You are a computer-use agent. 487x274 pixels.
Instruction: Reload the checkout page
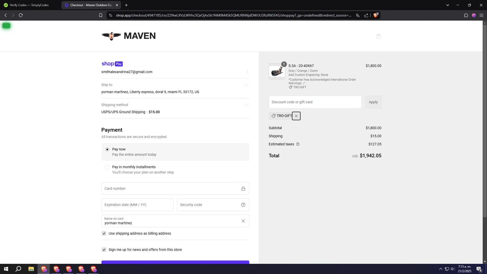(21, 15)
